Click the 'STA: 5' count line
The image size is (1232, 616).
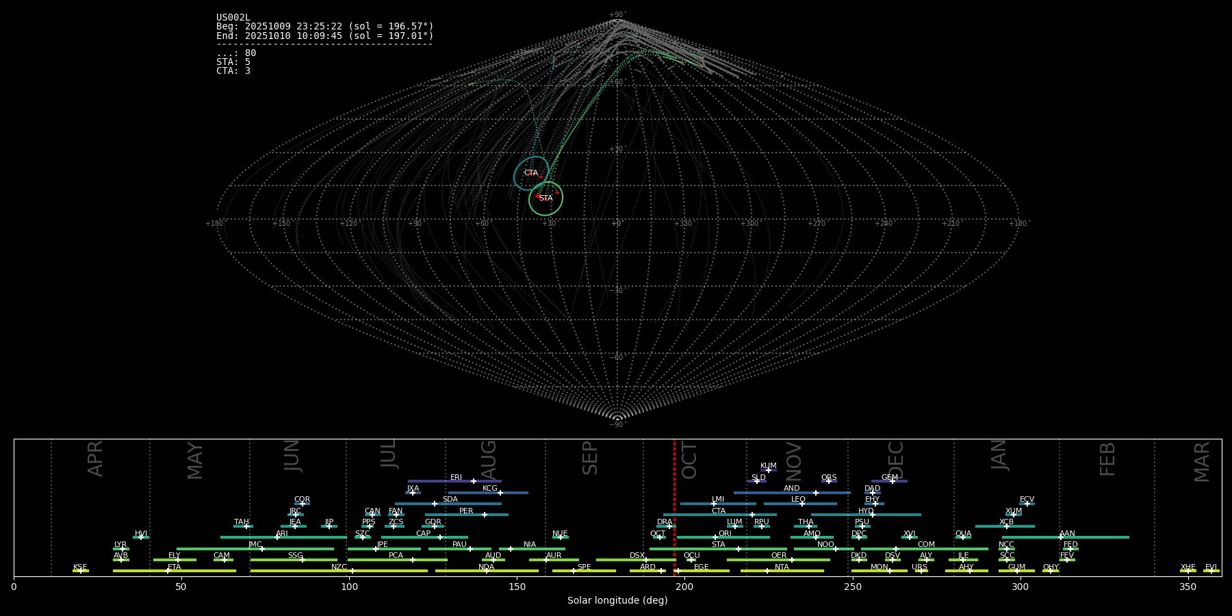point(233,62)
